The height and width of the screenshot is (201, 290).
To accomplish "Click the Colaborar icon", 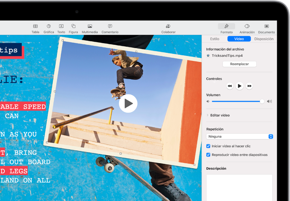I will (x=168, y=26).
